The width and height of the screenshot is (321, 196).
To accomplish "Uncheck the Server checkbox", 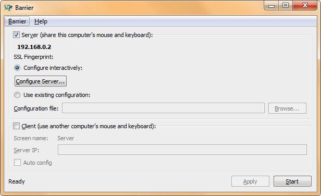I will [16, 34].
